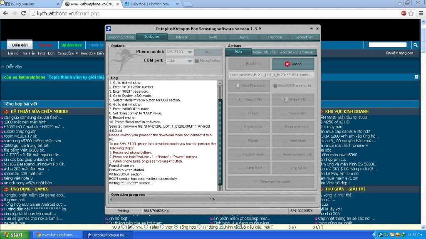Image resolution: width=426 pixels, height=239 pixels.
Task: Expand the Cộng đồng dropdown menu
Action: click(x=68, y=53)
